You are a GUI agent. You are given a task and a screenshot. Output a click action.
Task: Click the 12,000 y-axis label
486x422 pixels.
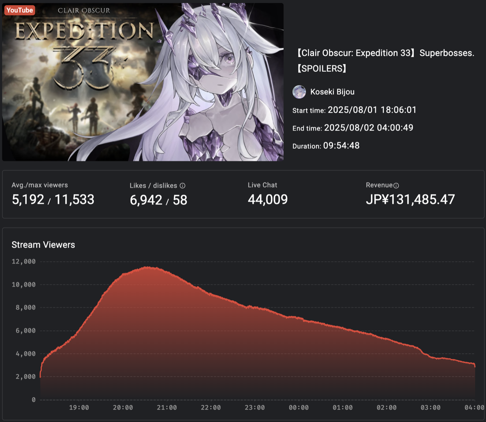[24, 261]
